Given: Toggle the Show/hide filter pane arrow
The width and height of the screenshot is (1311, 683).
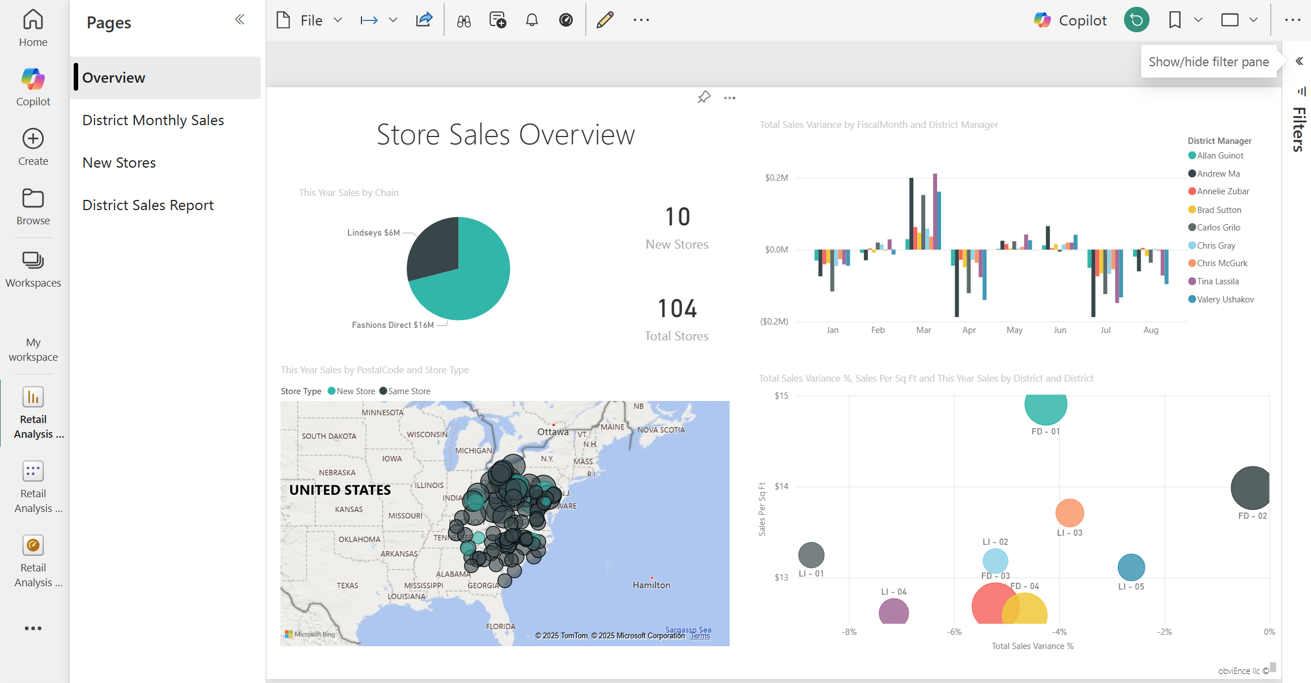Looking at the screenshot, I should coord(1299,61).
